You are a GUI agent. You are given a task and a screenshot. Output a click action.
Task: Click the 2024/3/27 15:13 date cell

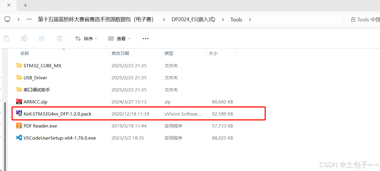point(129,102)
